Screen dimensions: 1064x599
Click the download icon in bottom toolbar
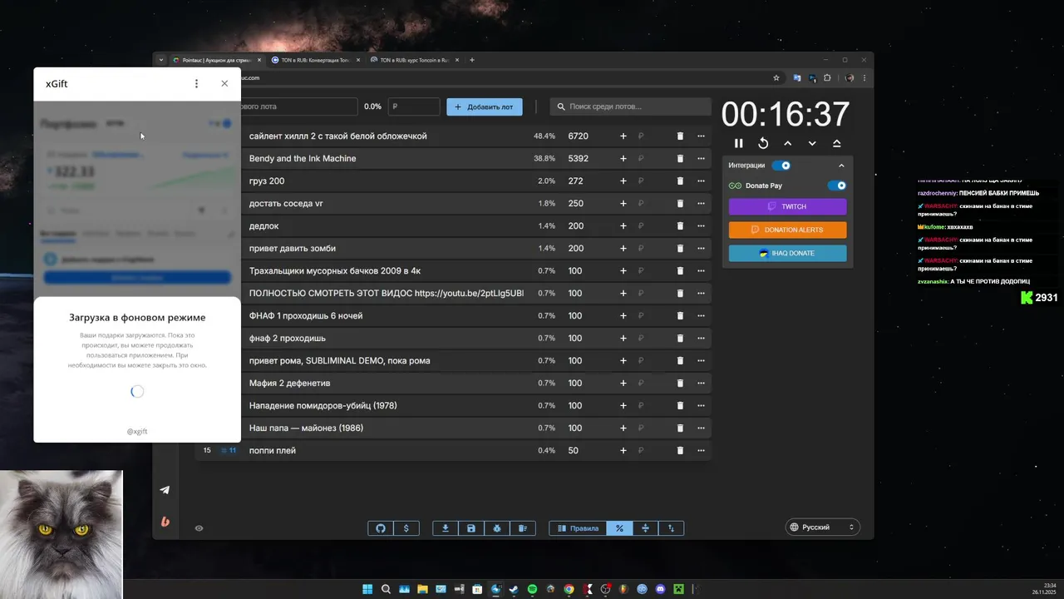[x=446, y=528]
